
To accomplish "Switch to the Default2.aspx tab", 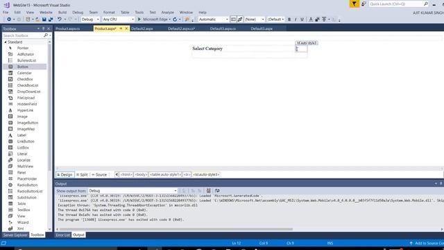I will click(142, 28).
